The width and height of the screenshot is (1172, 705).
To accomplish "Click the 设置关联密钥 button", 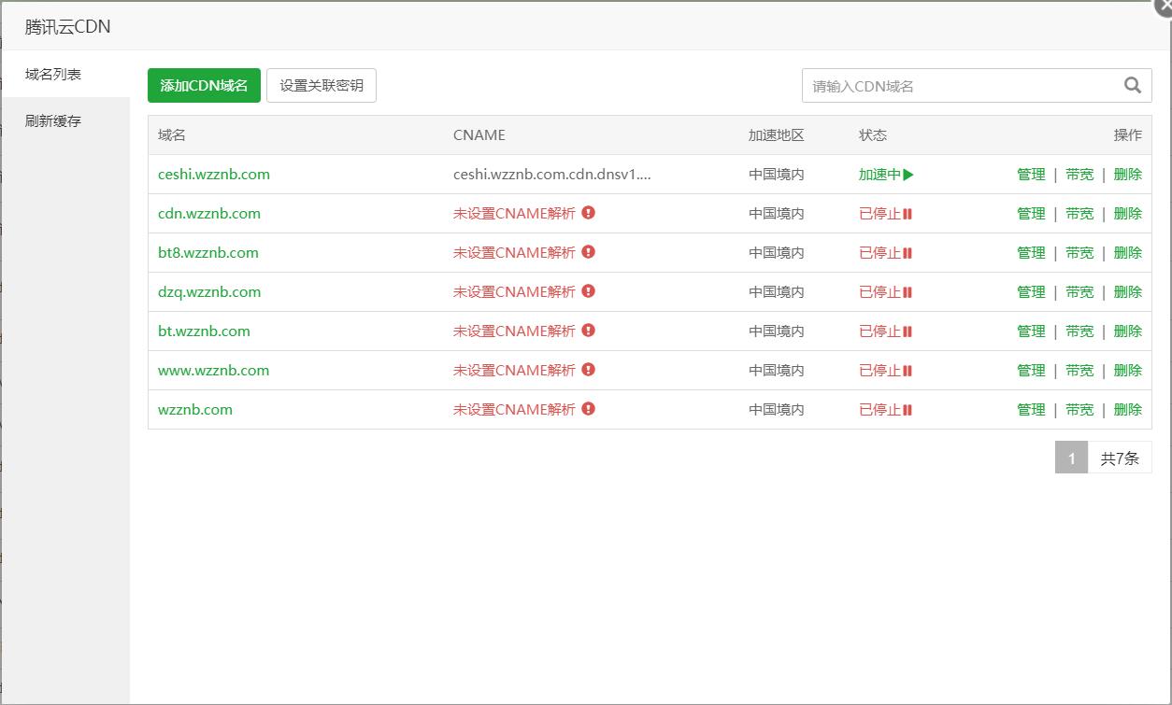I will [x=322, y=85].
